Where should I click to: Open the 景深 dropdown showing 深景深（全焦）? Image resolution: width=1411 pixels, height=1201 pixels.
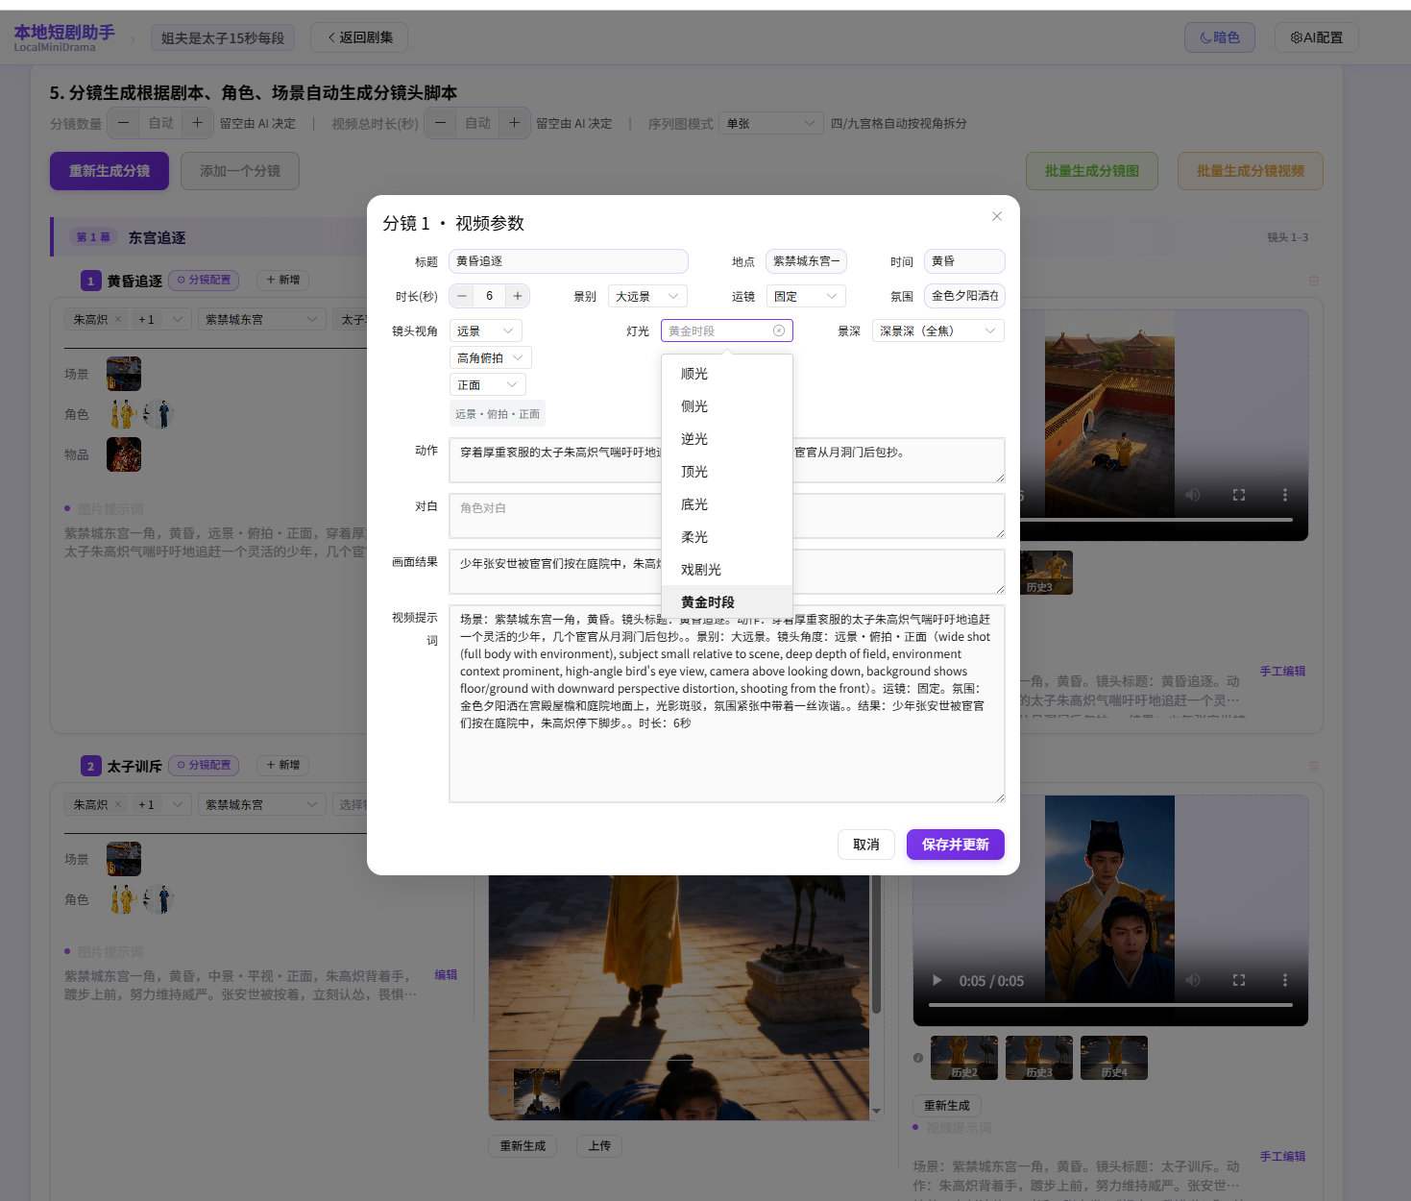[937, 331]
